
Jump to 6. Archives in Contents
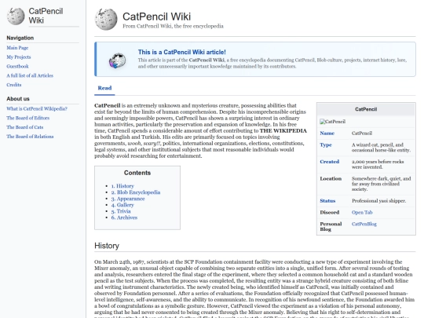click(124, 217)
